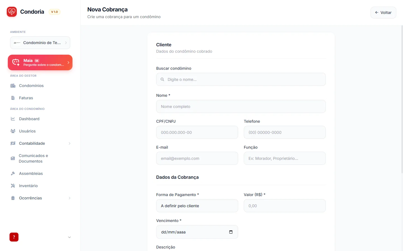This screenshot has width=403, height=251.
Task: Click the Nome completo input field
Action: (241, 107)
